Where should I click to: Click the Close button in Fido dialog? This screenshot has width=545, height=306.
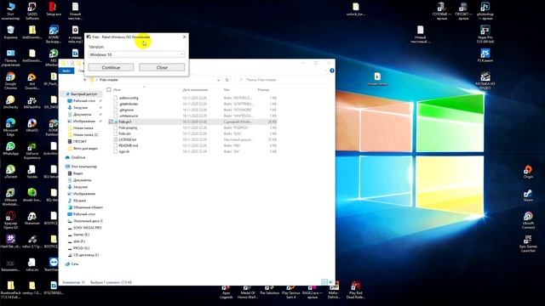coord(162,67)
